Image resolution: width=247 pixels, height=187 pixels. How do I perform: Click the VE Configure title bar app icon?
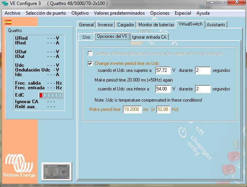click(x=5, y=3)
